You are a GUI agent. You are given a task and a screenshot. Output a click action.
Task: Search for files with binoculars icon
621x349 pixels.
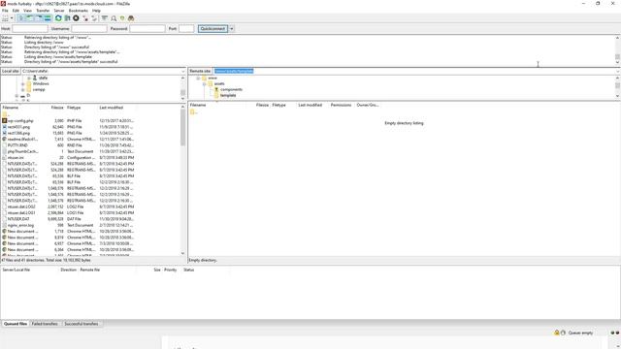[x=131, y=18]
